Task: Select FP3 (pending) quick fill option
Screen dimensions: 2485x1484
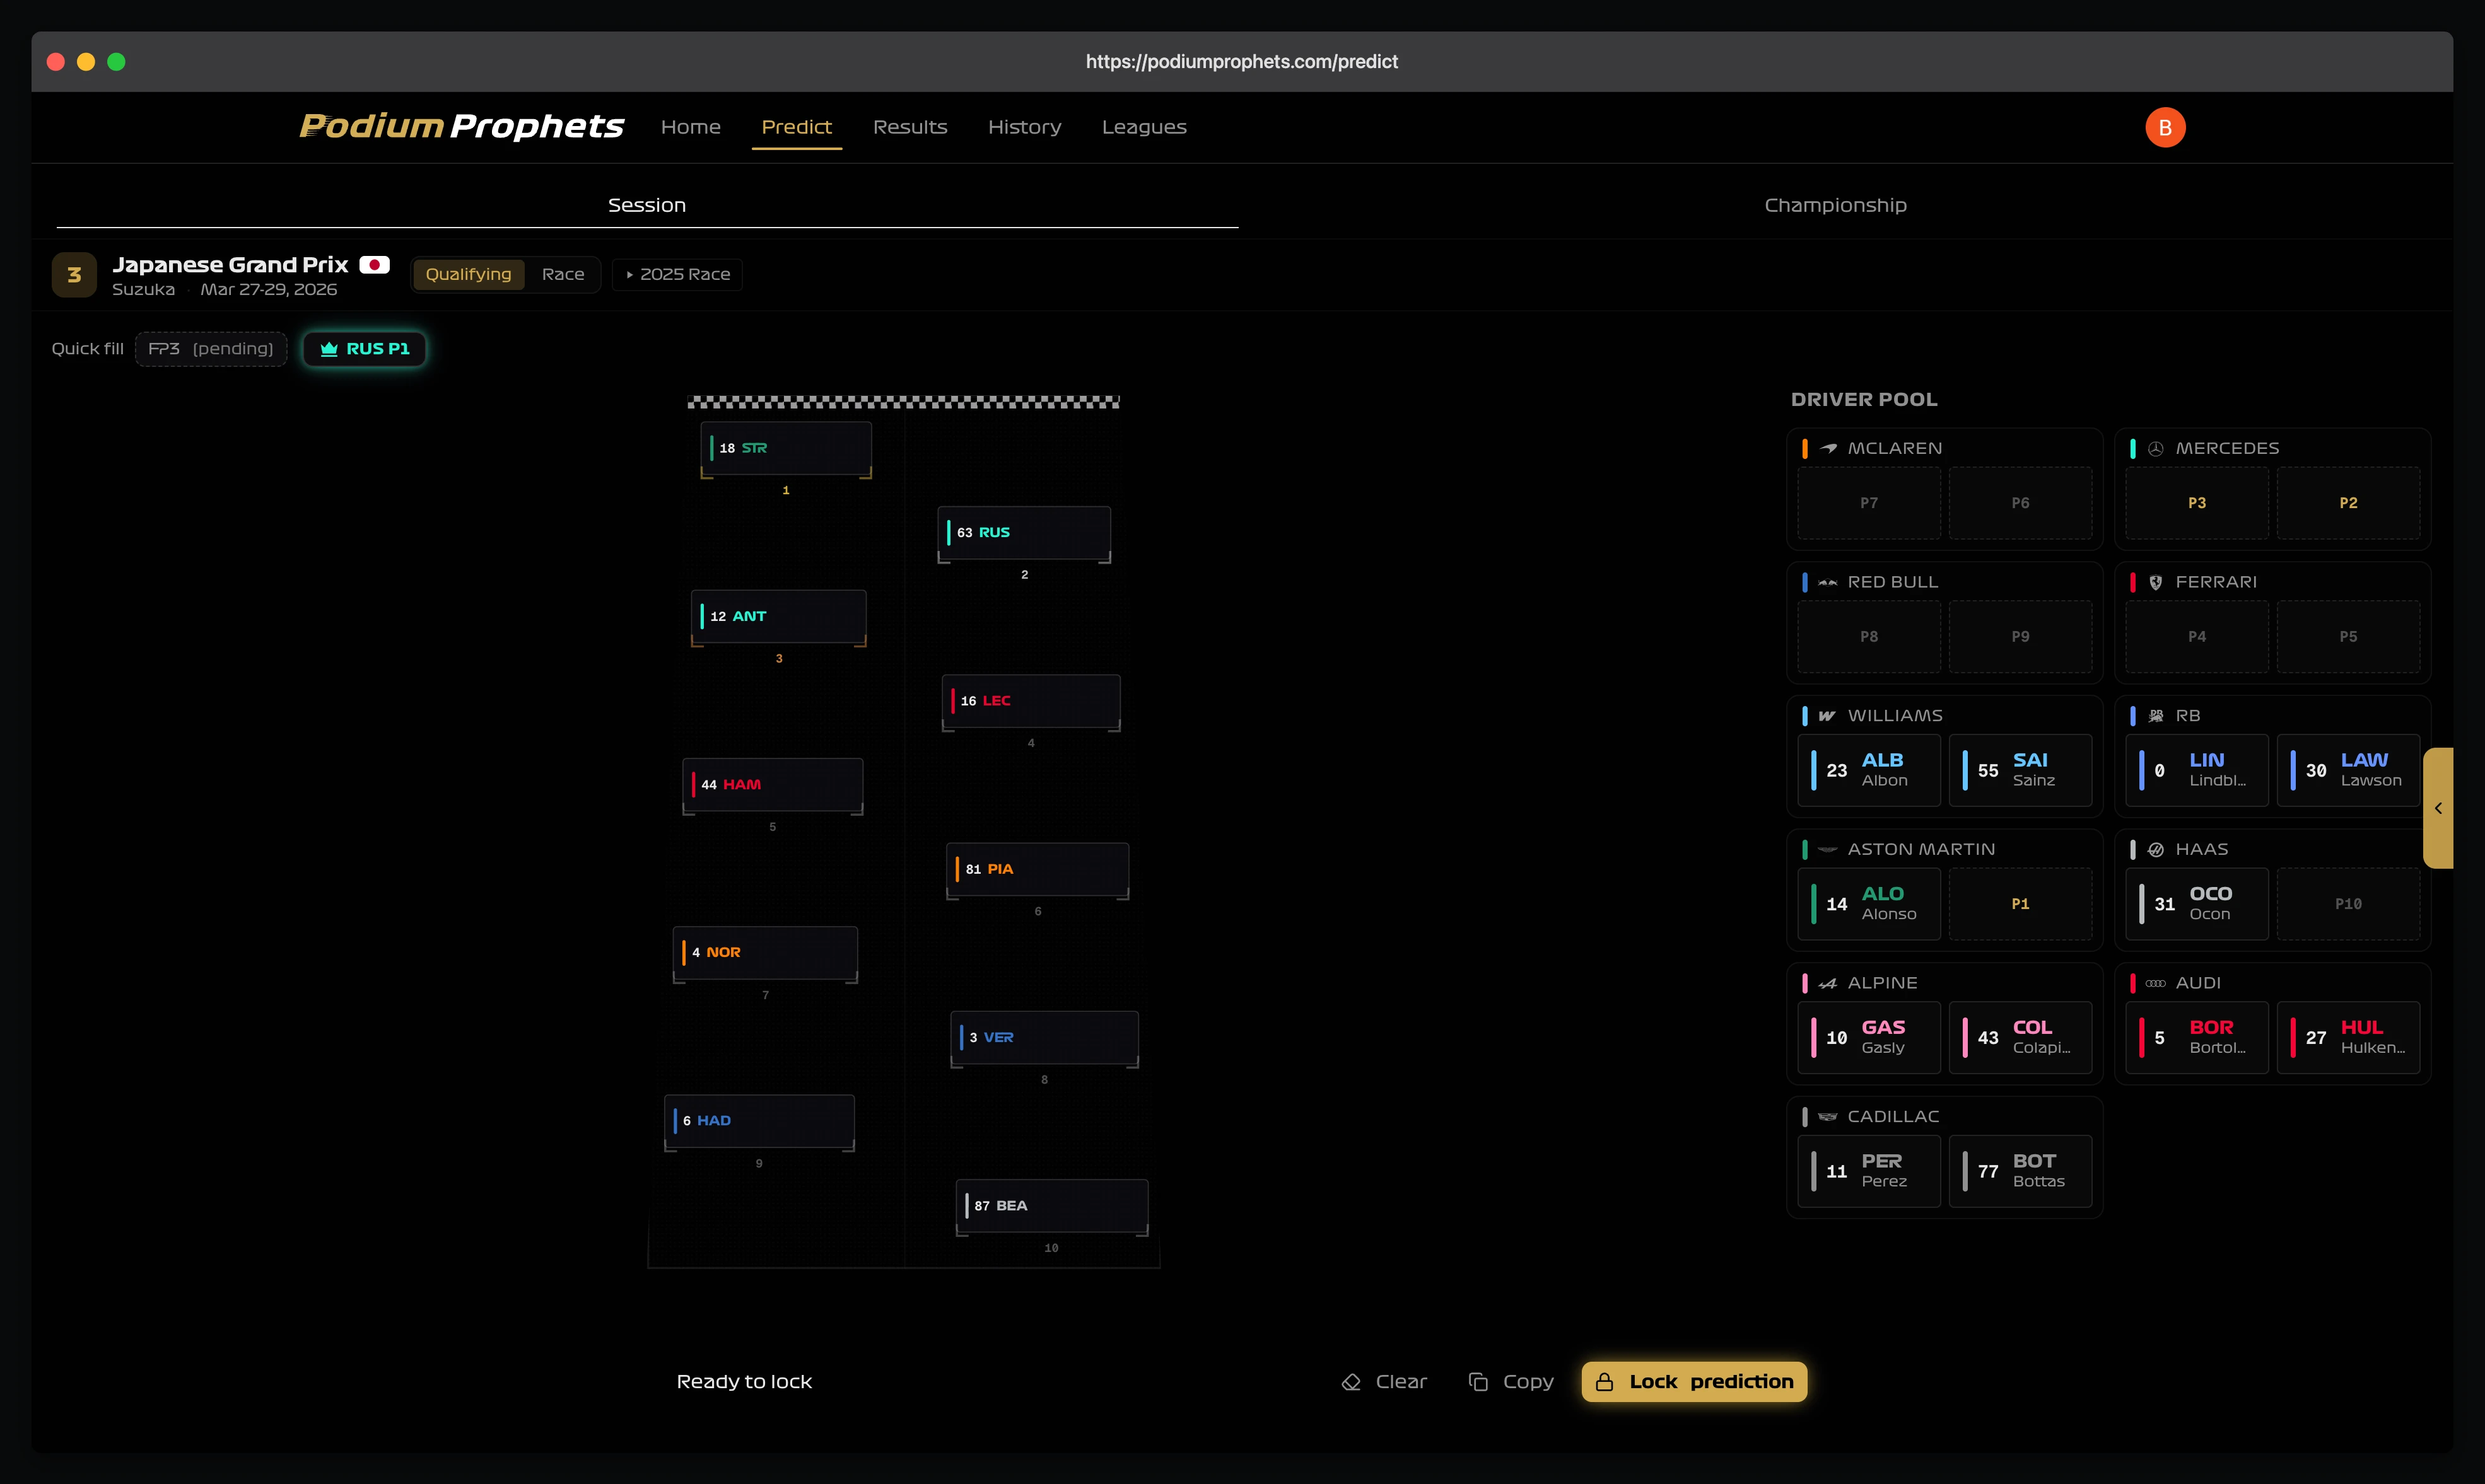Action: [x=211, y=348]
